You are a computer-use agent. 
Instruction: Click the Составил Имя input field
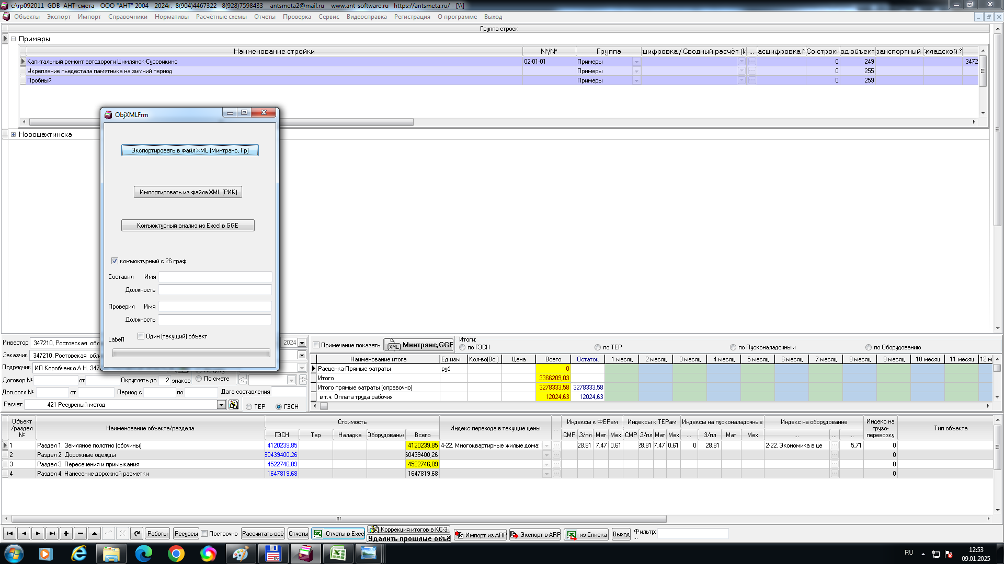pyautogui.click(x=215, y=277)
